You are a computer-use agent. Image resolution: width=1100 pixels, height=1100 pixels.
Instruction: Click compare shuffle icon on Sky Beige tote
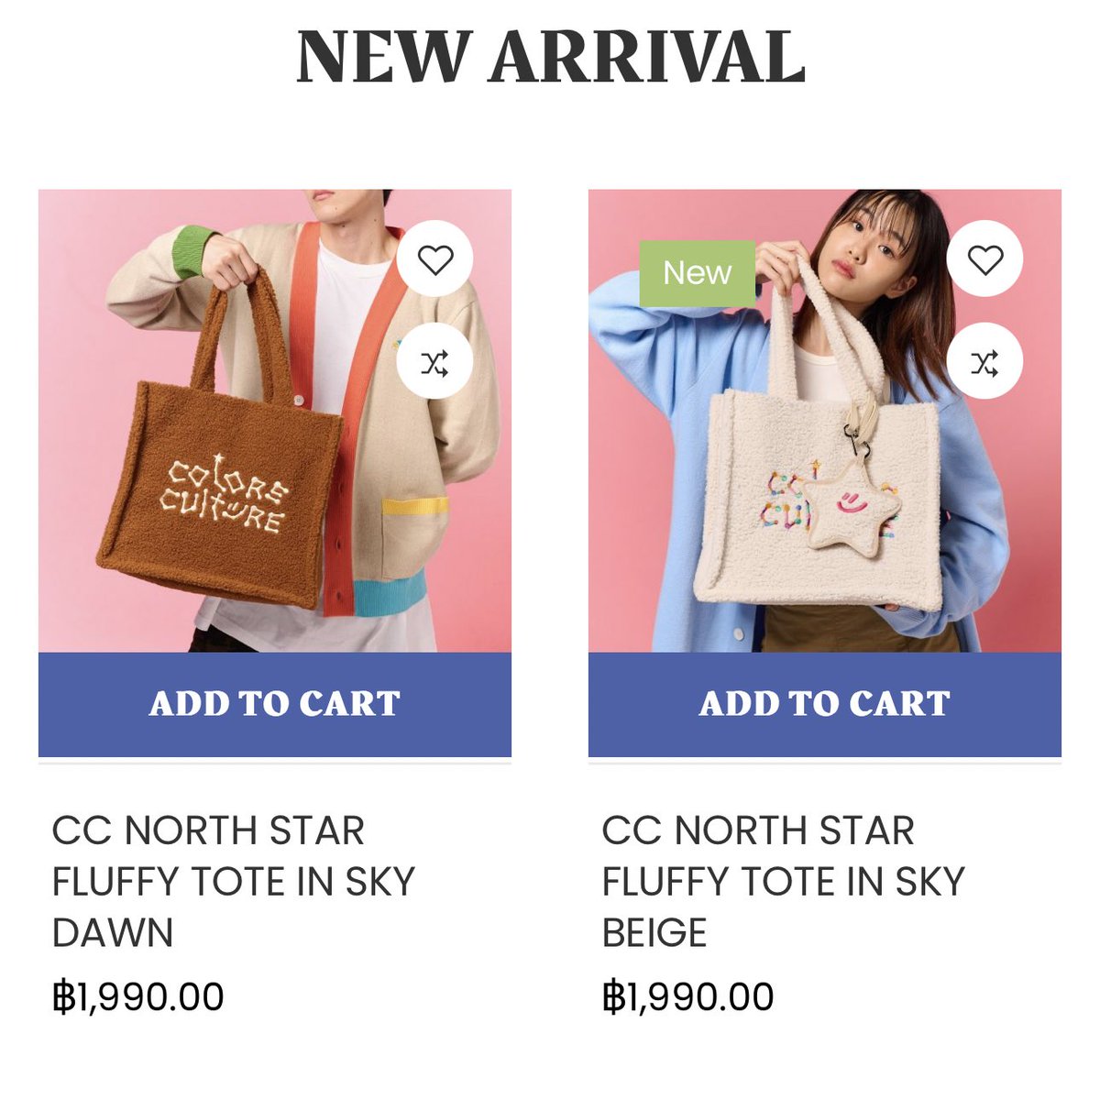pyautogui.click(x=985, y=363)
